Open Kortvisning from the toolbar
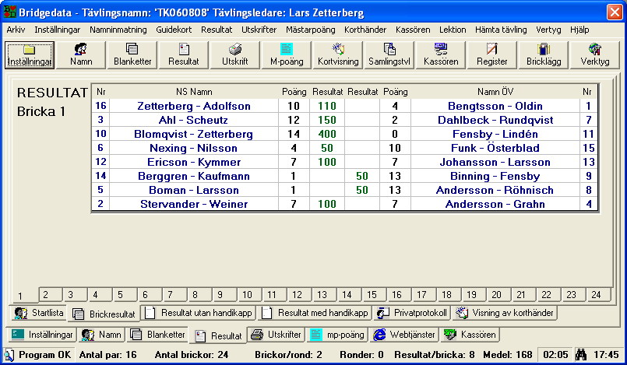Viewport: 627px width, 365px height. [x=337, y=54]
